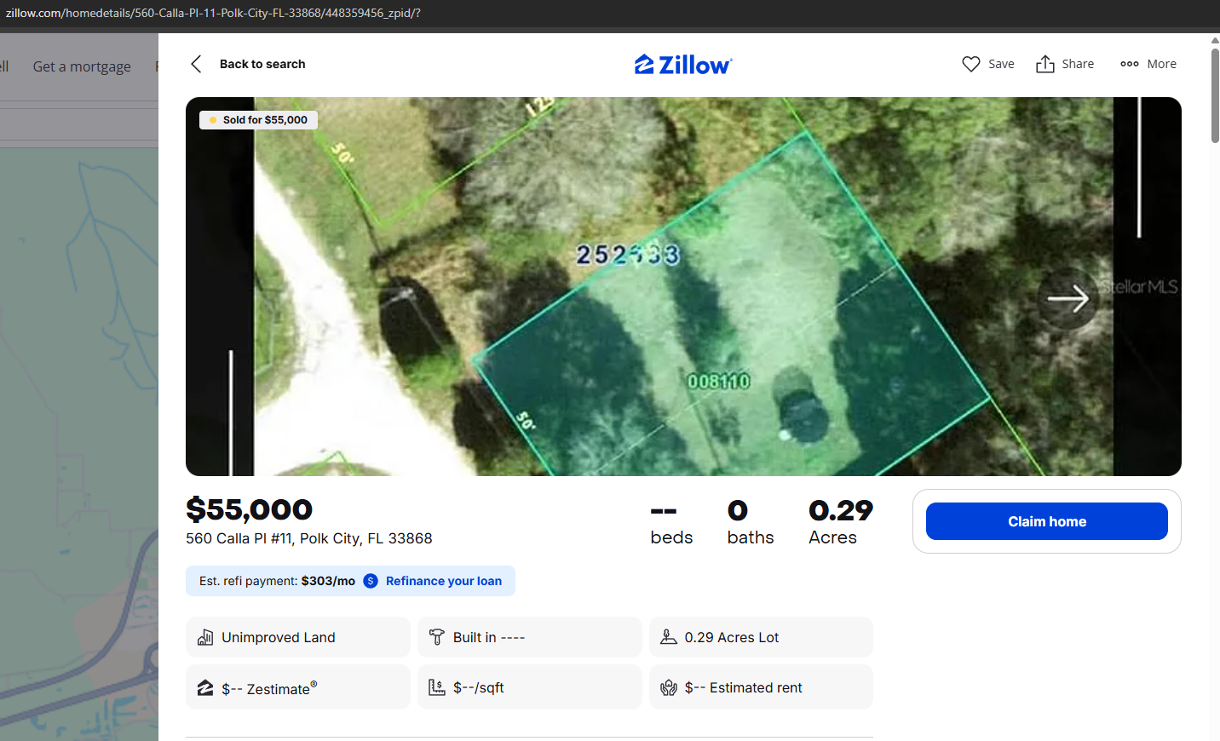Click the Zestimate logo icon

[205, 687]
